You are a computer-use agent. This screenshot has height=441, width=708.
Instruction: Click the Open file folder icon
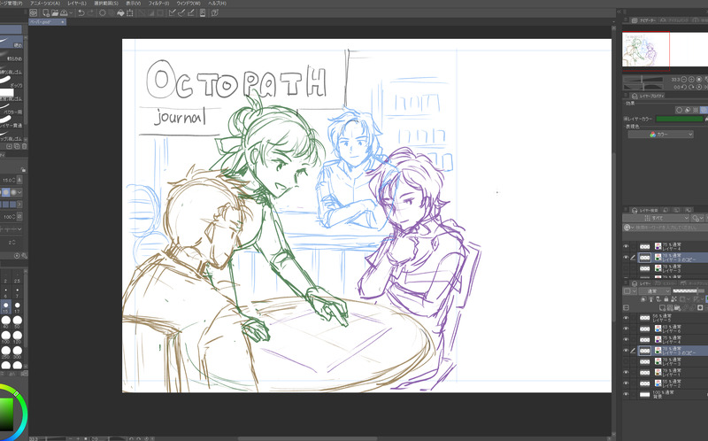pyautogui.click(x=55, y=13)
